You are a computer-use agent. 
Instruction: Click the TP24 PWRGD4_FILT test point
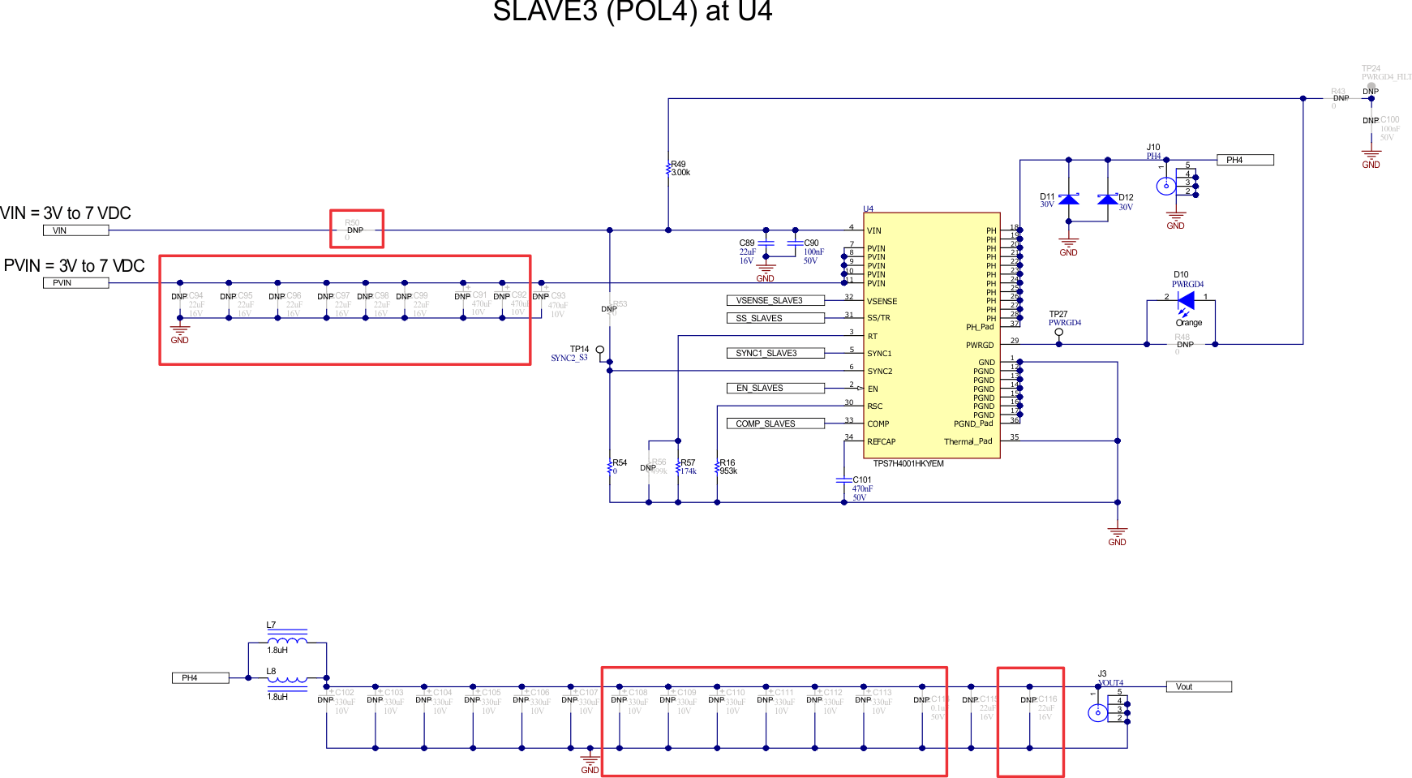(x=1371, y=88)
